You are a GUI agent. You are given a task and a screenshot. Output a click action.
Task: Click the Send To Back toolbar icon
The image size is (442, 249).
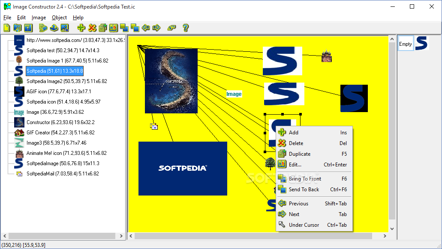click(135, 27)
